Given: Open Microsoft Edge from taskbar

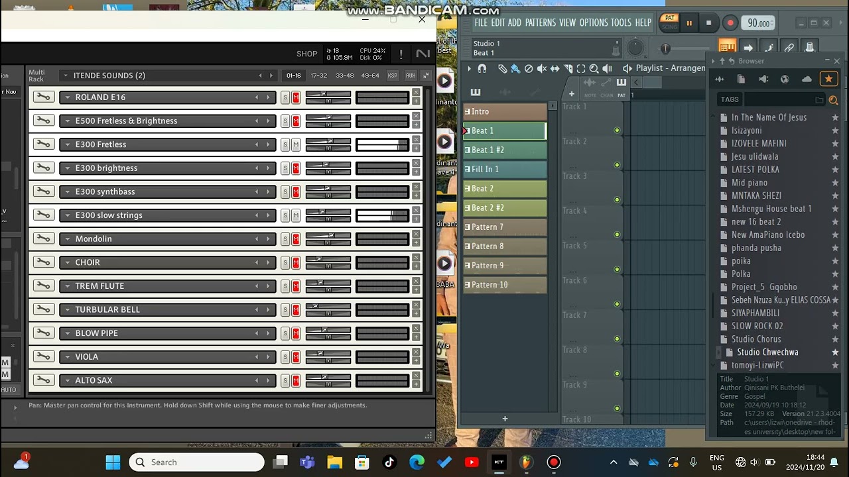Looking at the screenshot, I should click(x=417, y=462).
